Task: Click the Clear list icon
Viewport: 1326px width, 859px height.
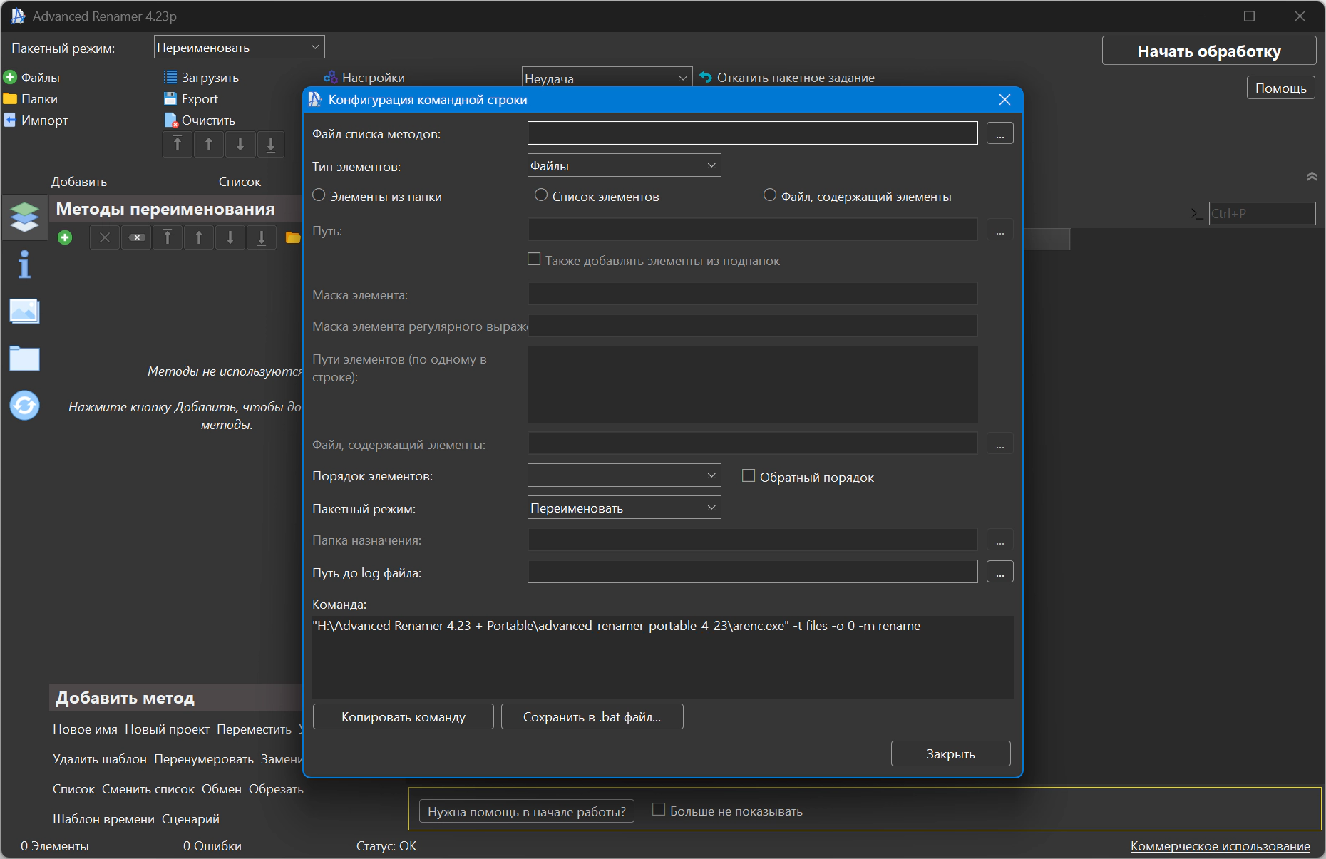Action: click(x=170, y=120)
